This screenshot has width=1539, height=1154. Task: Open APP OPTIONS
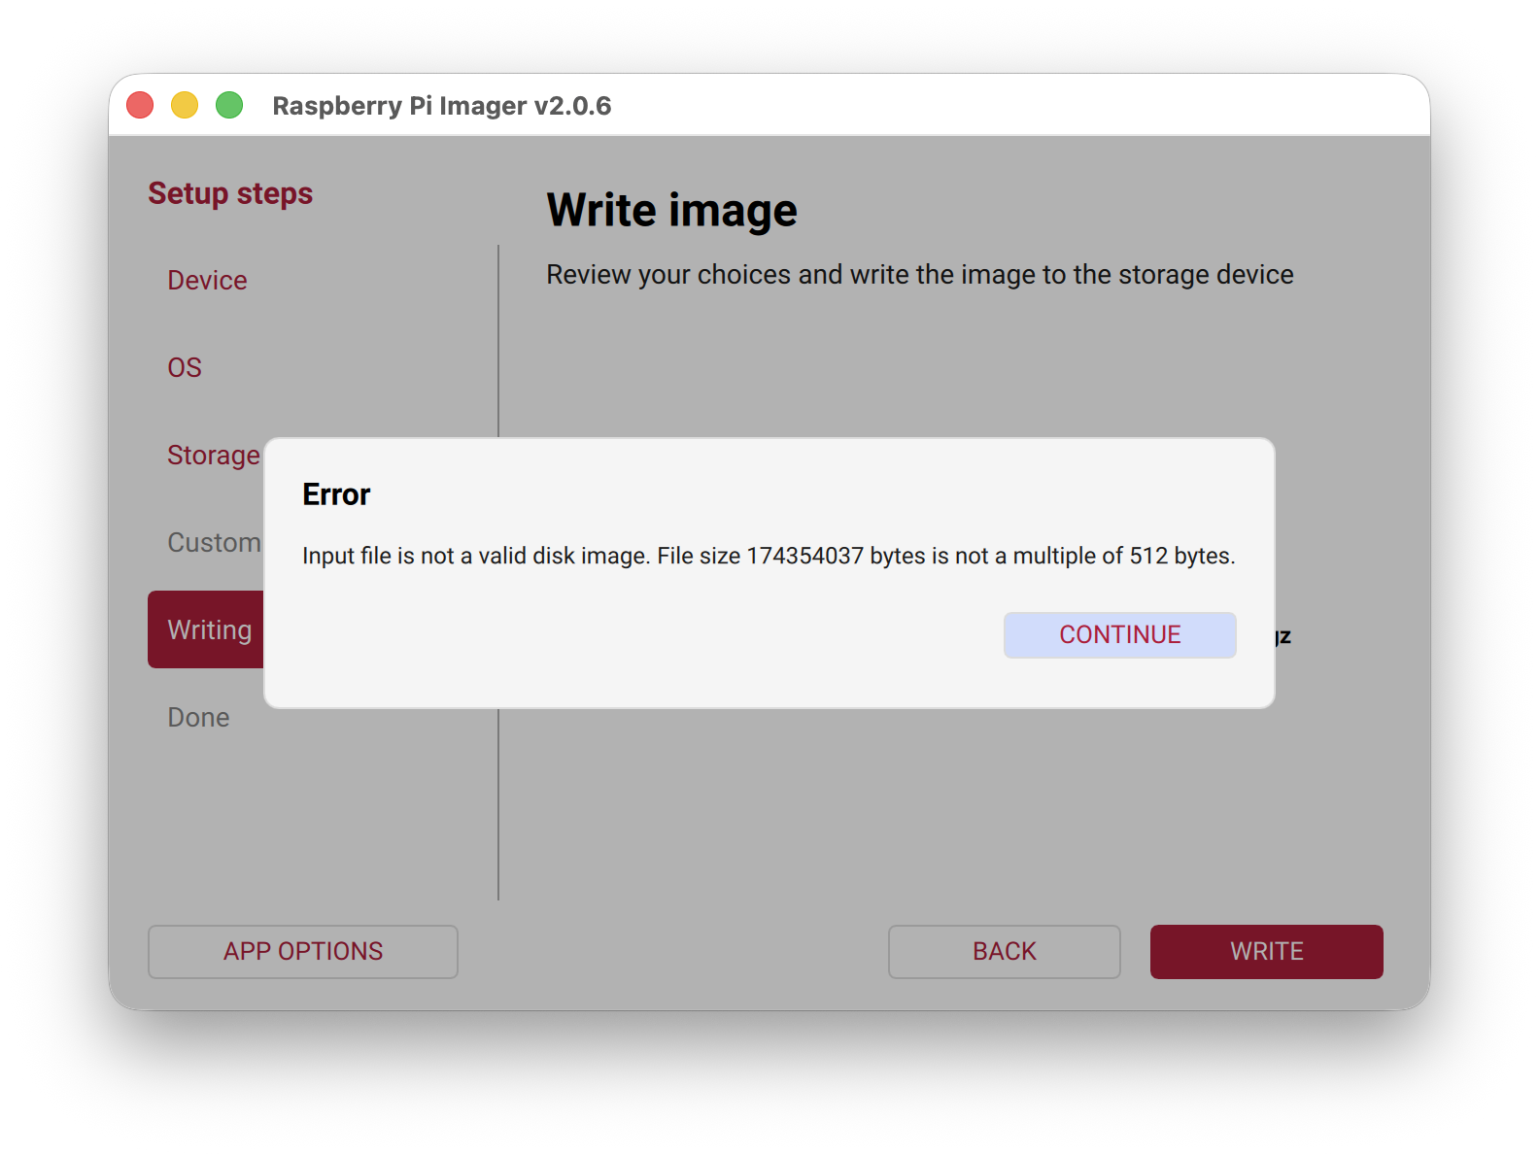(302, 951)
